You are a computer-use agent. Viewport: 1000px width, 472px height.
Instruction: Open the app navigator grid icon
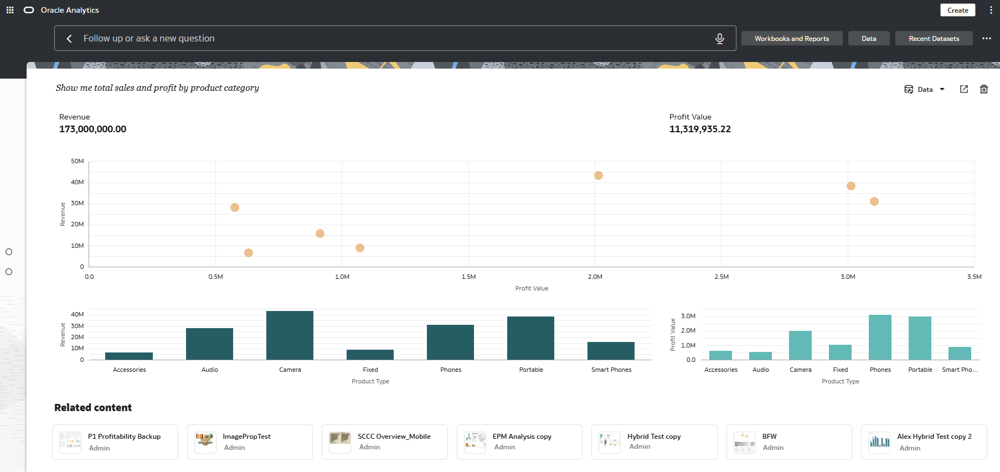(10, 10)
